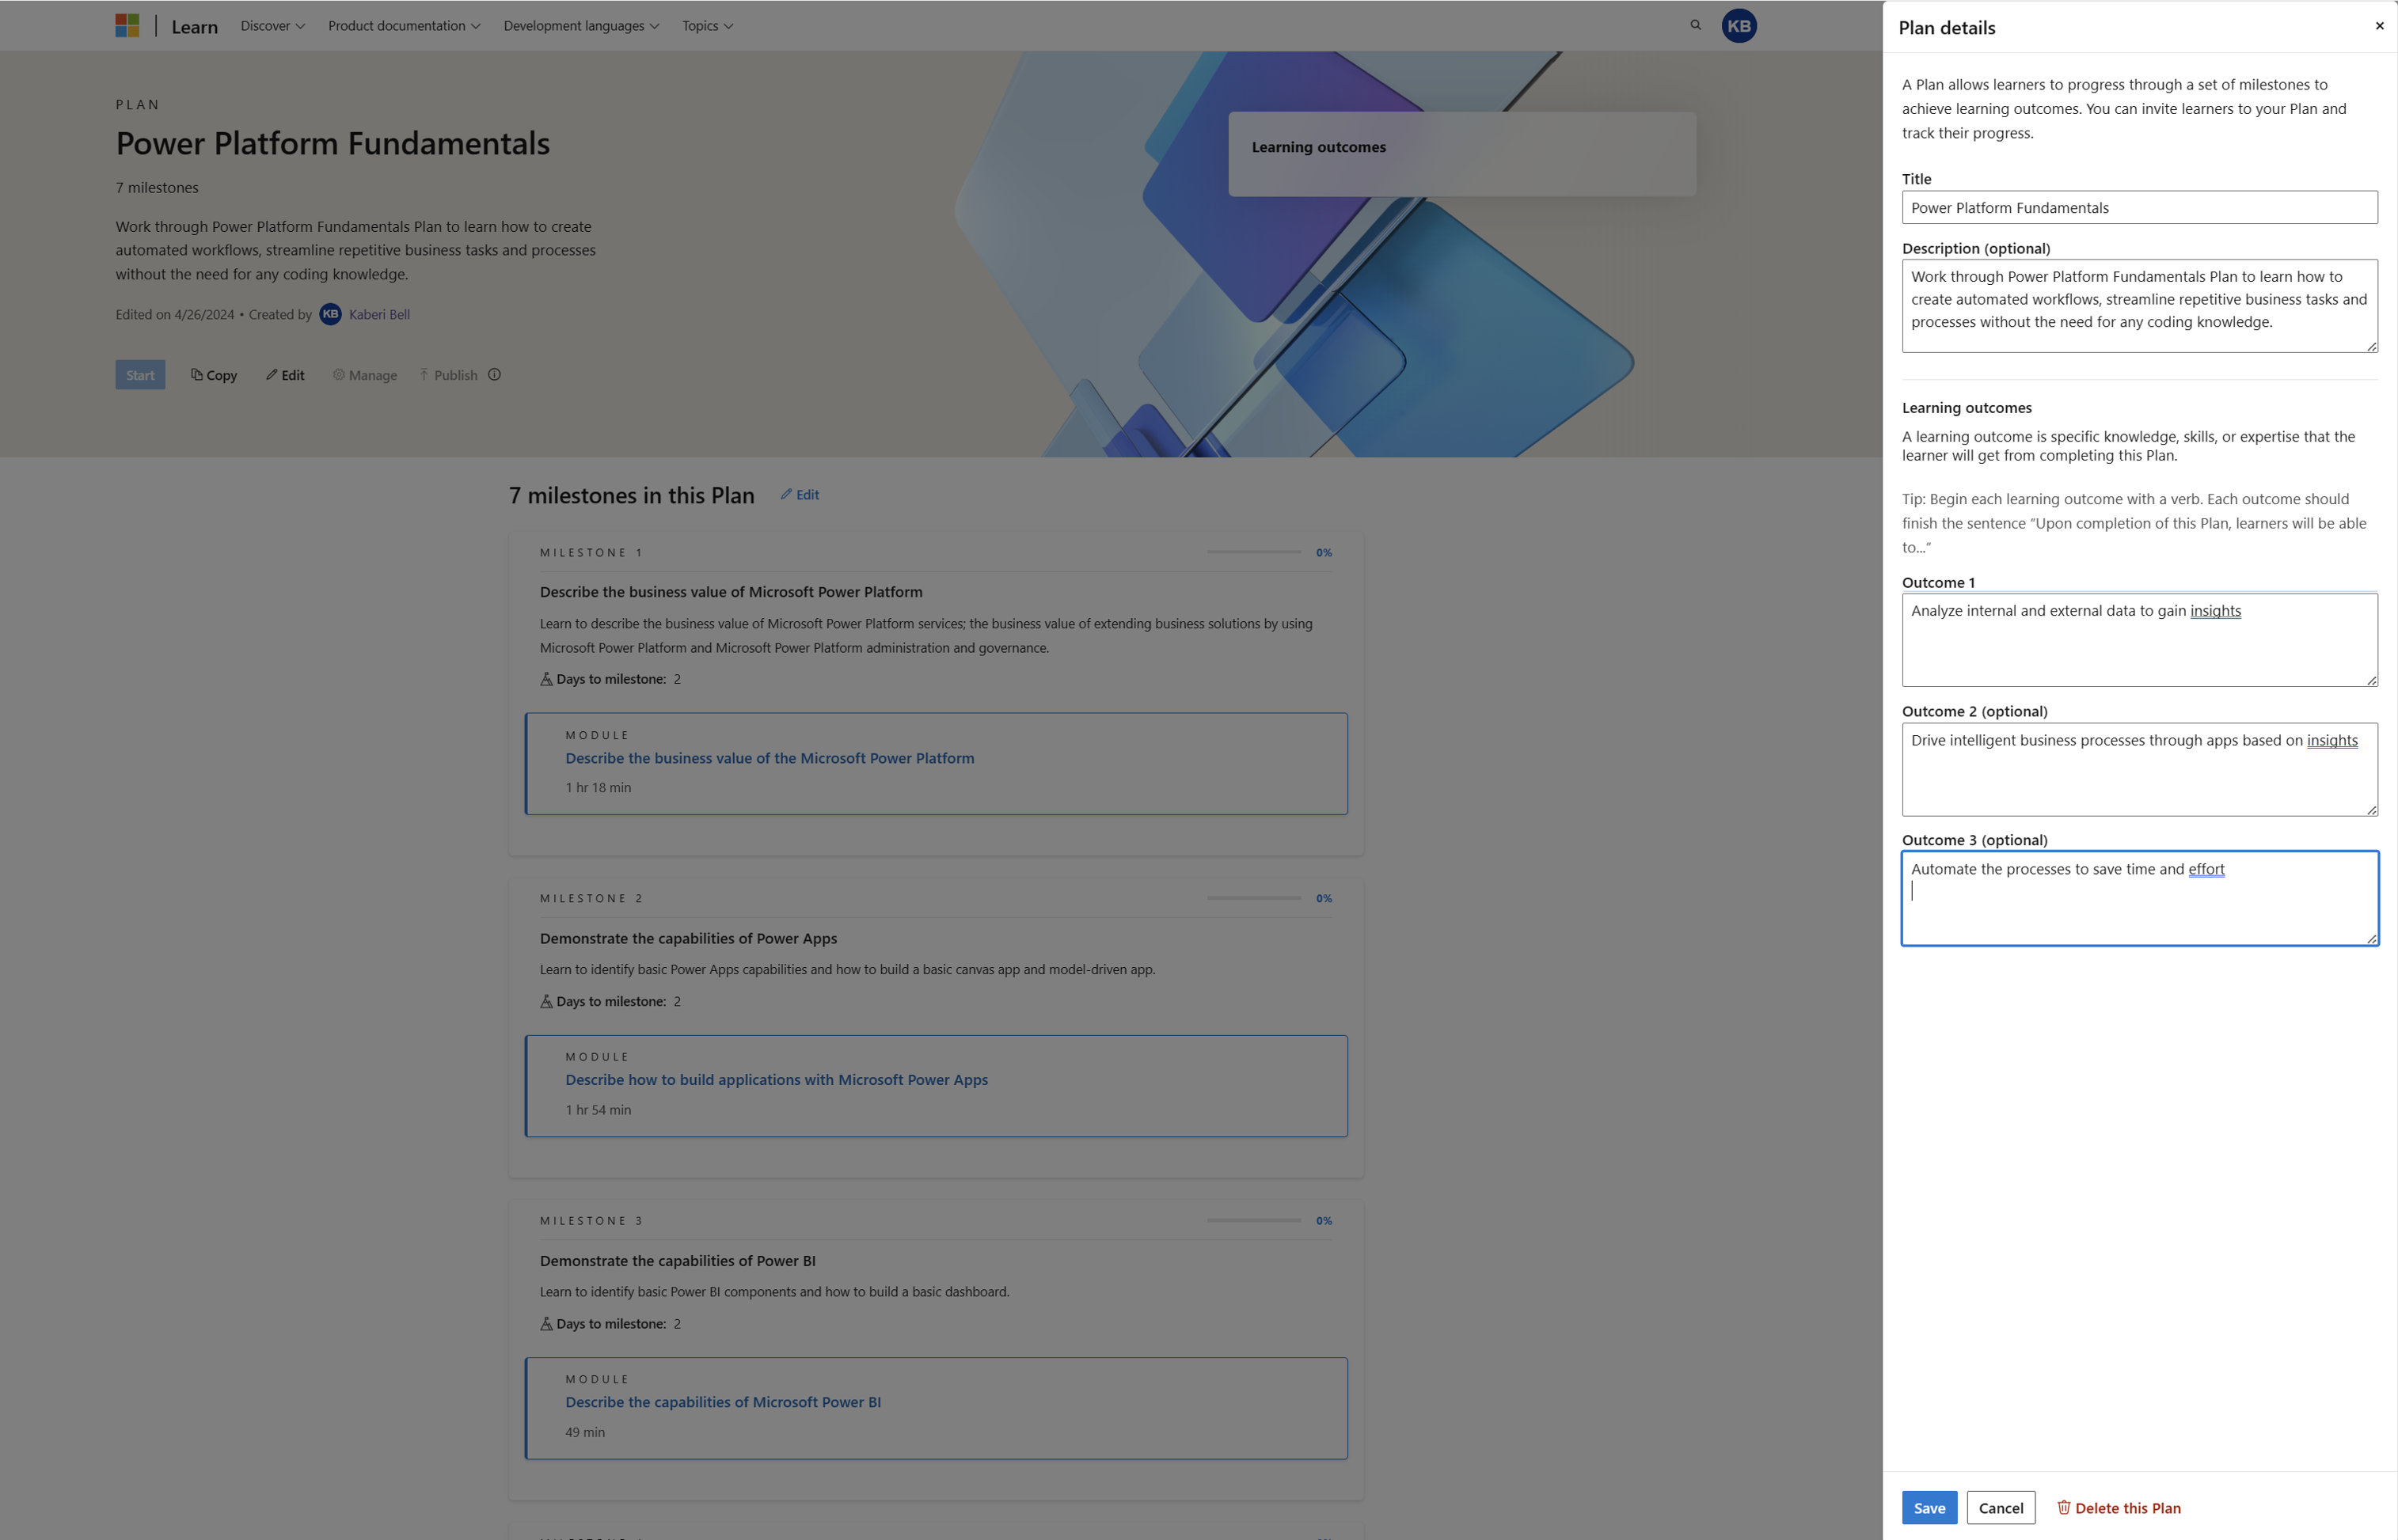Click the effort link in Outcome 3
The height and width of the screenshot is (1540, 2398).
2206,869
